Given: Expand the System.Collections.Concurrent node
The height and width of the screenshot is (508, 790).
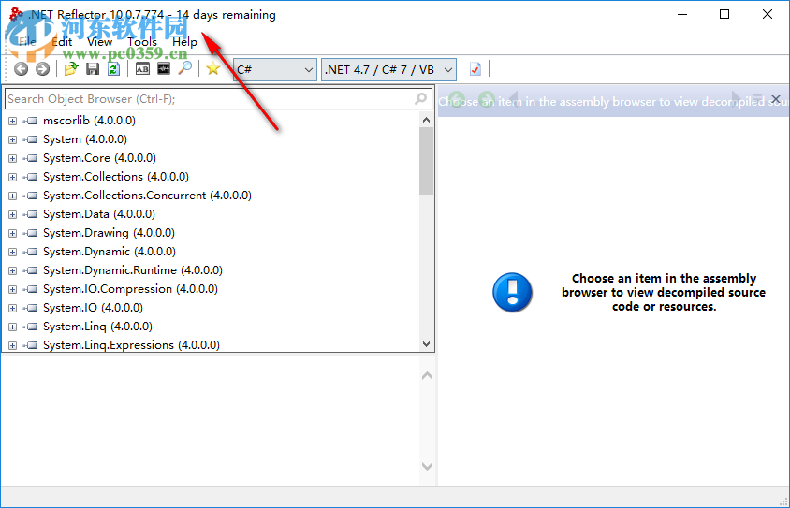Looking at the screenshot, I should point(12,196).
